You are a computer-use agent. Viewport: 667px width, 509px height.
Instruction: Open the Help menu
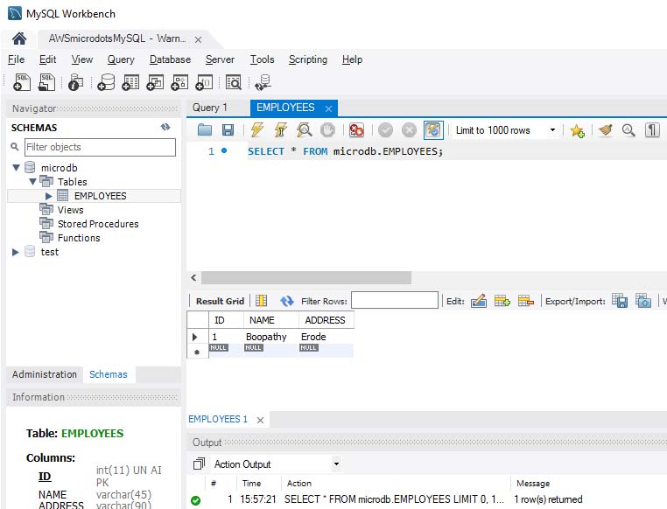tap(352, 59)
